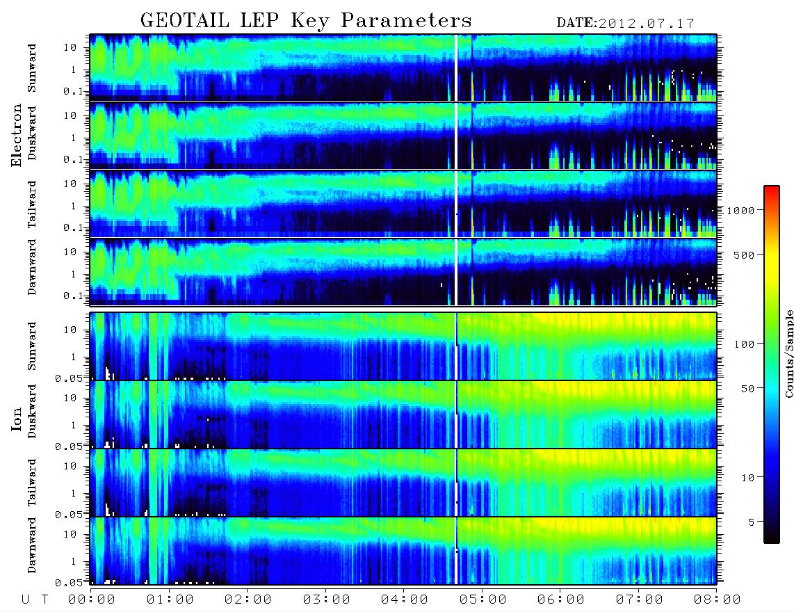Select the Electron group label
Viewport: 794px width, 612px height.
pyautogui.click(x=16, y=135)
